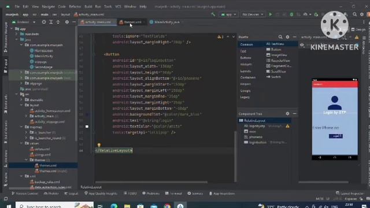
Task: Open the Build menu
Action: click(x=88, y=6)
